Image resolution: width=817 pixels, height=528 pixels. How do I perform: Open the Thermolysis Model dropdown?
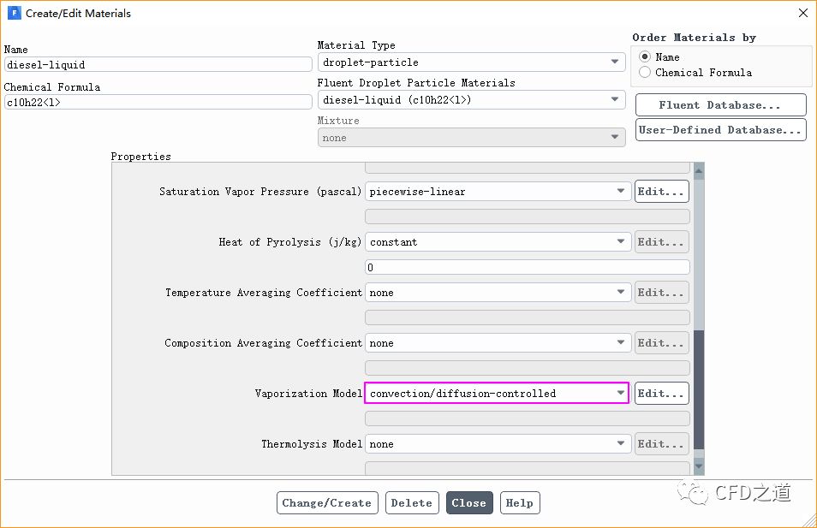498,444
